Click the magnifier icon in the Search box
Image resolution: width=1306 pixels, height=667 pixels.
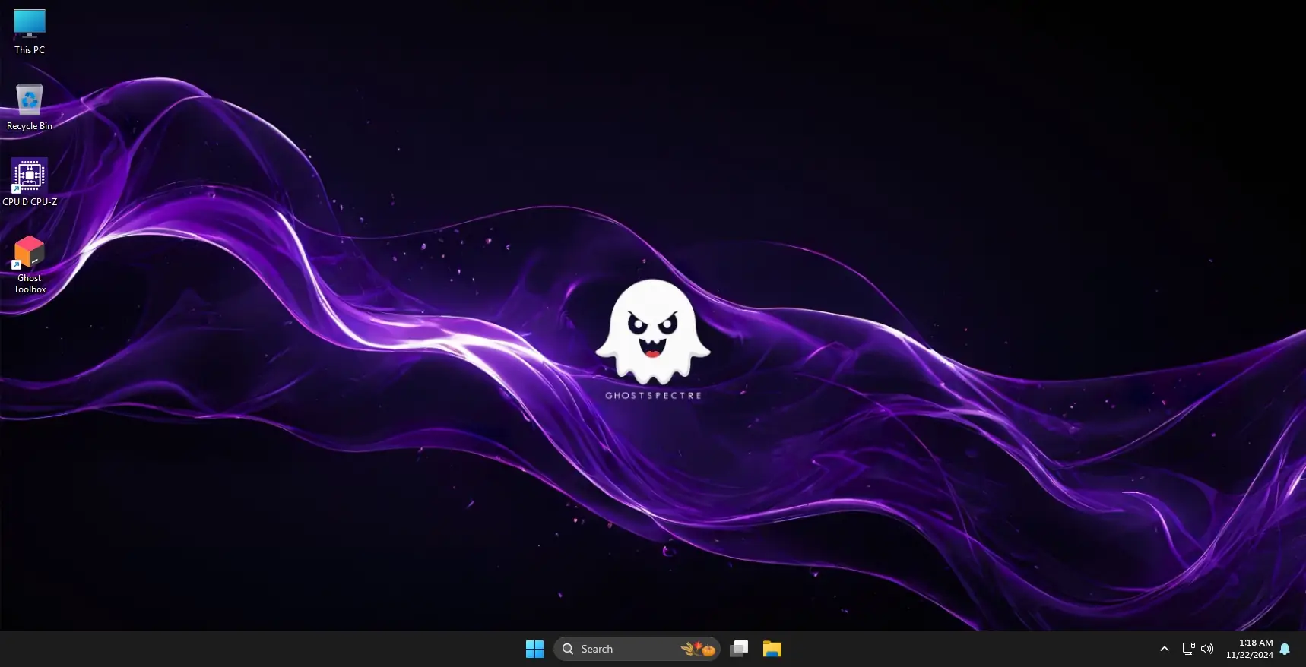568,649
